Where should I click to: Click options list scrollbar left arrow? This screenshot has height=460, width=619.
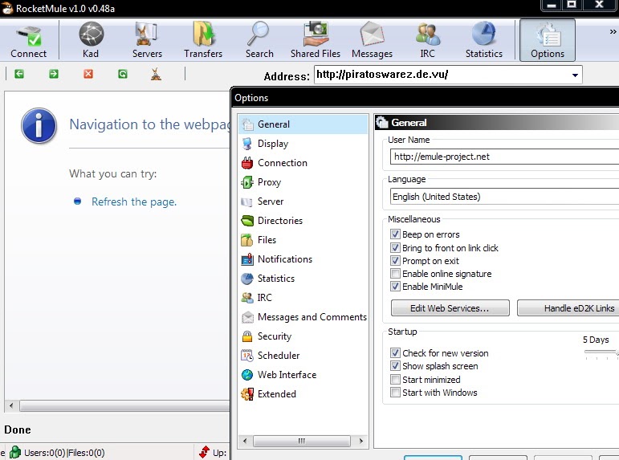coord(245,441)
